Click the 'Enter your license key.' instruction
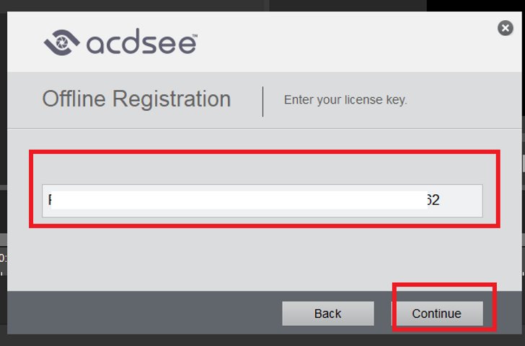 (x=345, y=99)
